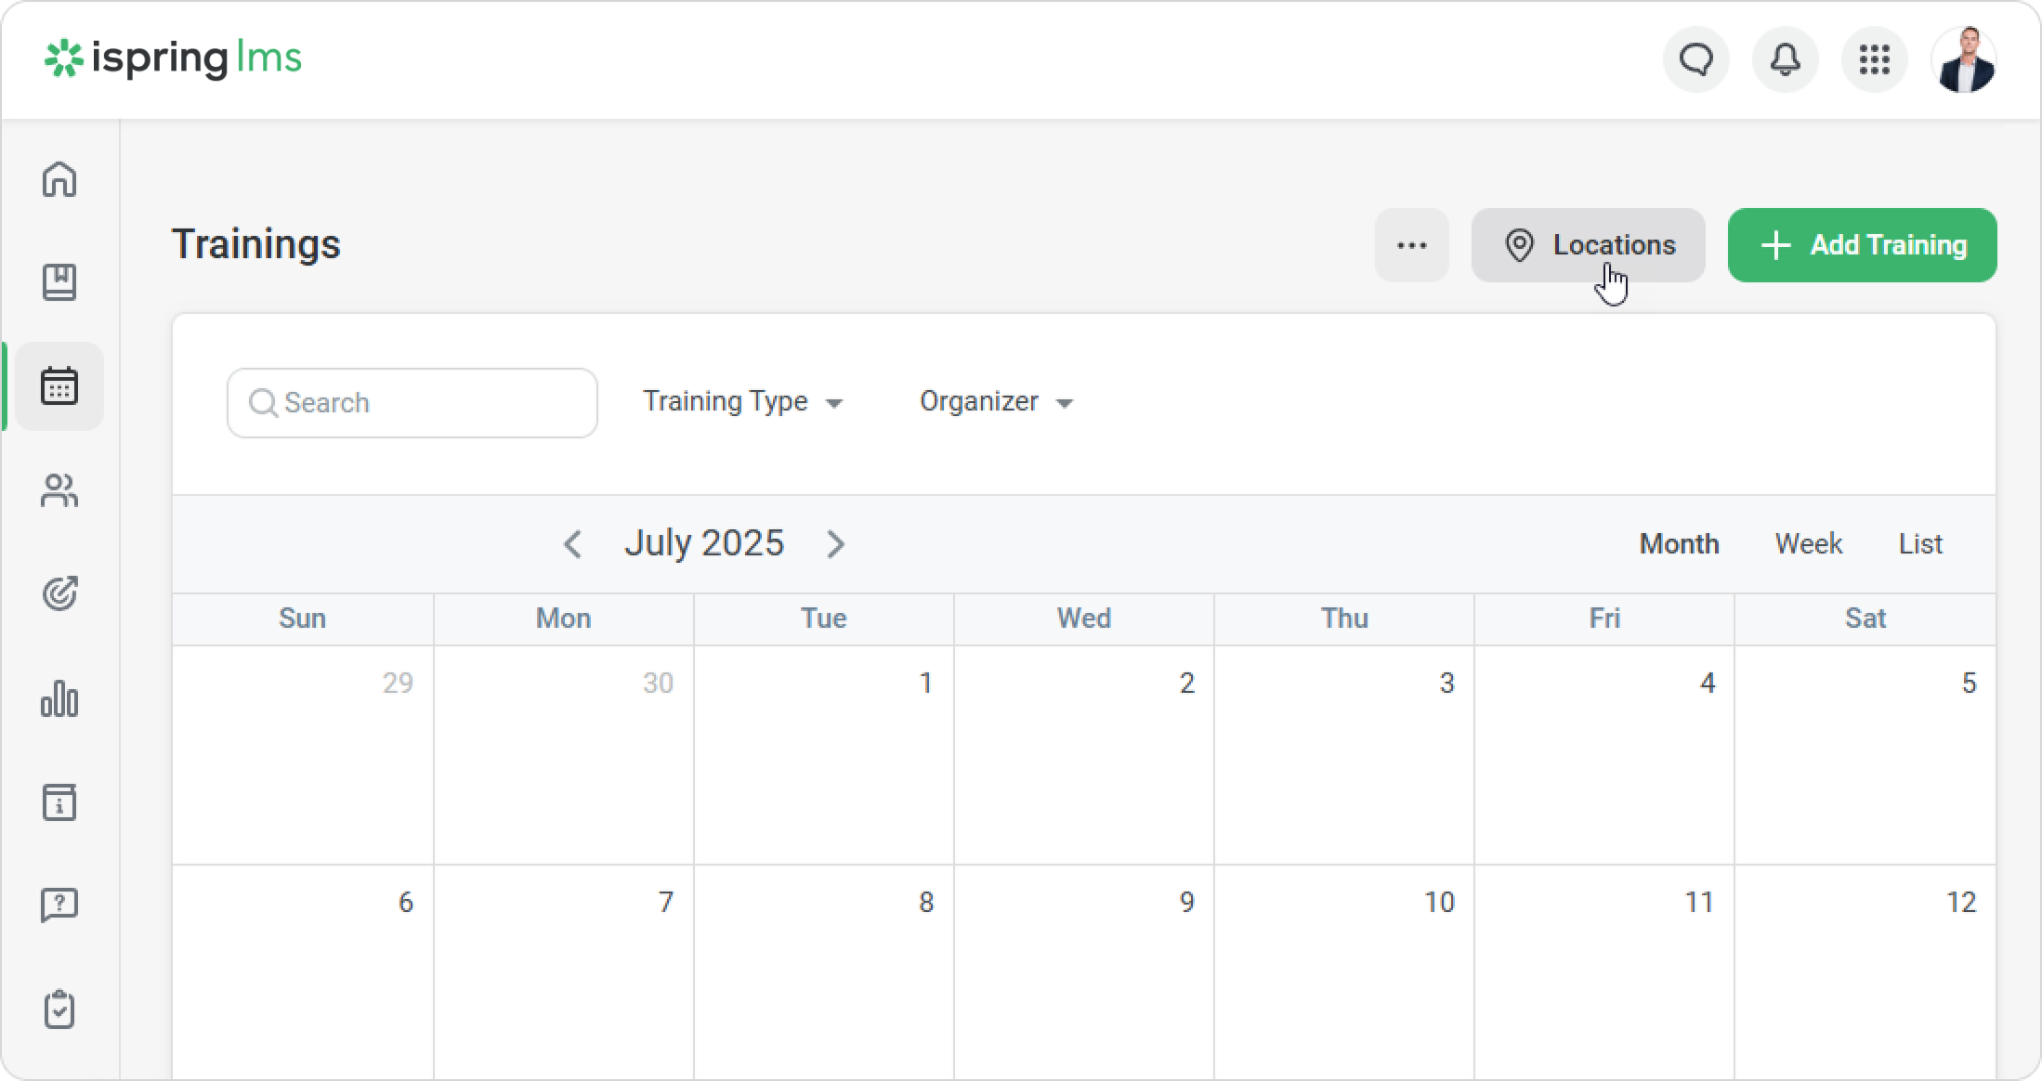The width and height of the screenshot is (2042, 1081).
Task: Go to next month with right chevron
Action: [x=835, y=544]
